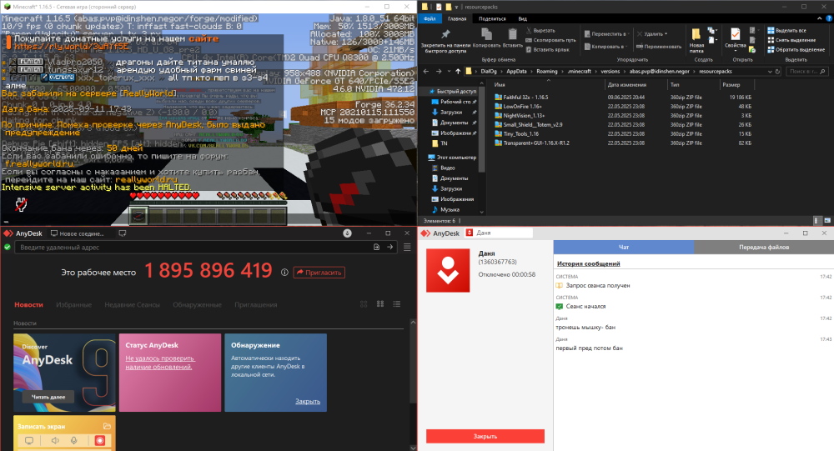Create a Новая папка in Explorer
834x451 pixels.
click(696, 39)
